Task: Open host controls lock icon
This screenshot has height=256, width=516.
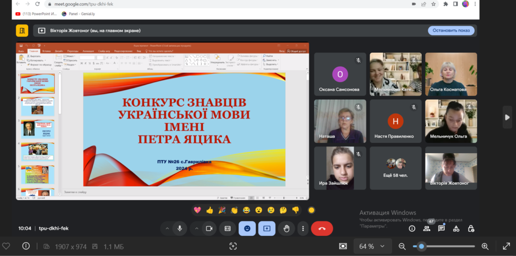Action: point(471,228)
